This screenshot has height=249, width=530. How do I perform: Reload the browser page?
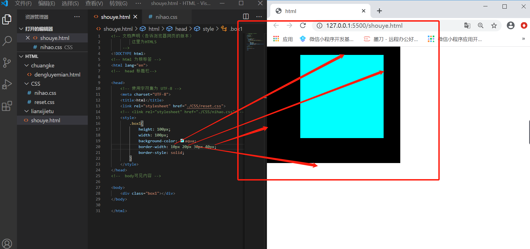[303, 26]
